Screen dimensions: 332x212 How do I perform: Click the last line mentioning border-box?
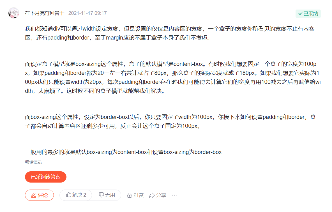point(123,152)
